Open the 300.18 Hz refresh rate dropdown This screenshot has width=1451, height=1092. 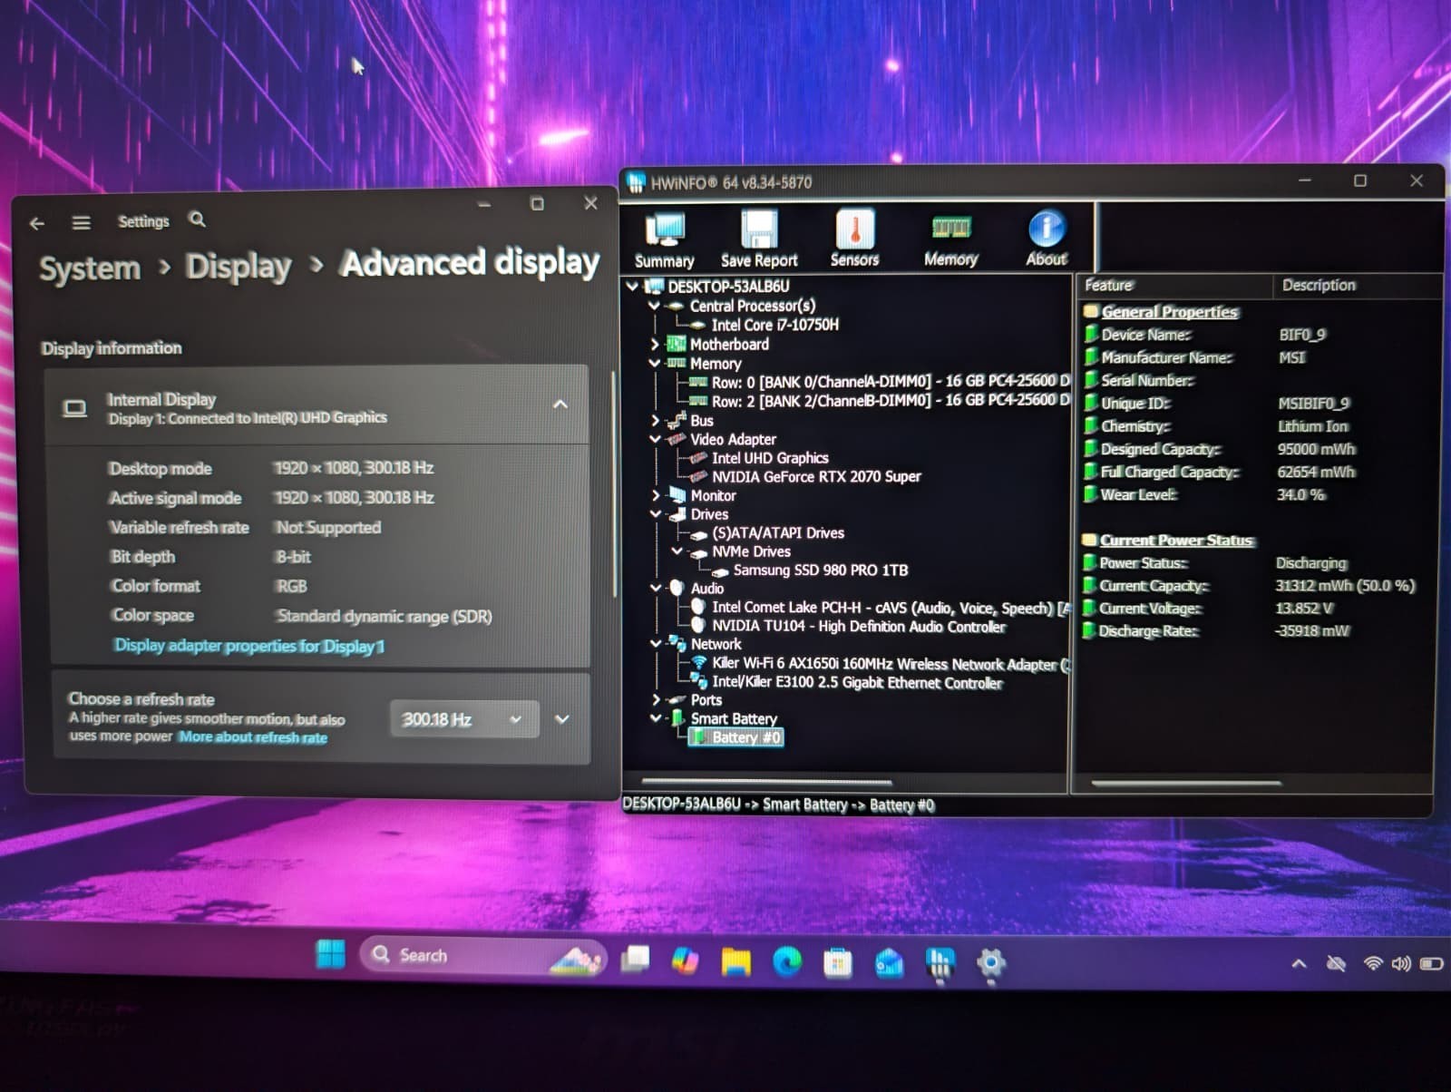tap(464, 719)
